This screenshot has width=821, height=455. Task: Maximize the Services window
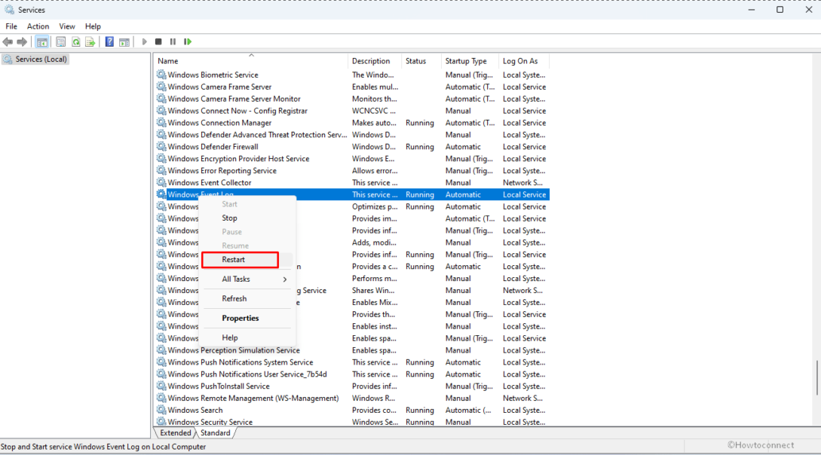780,10
